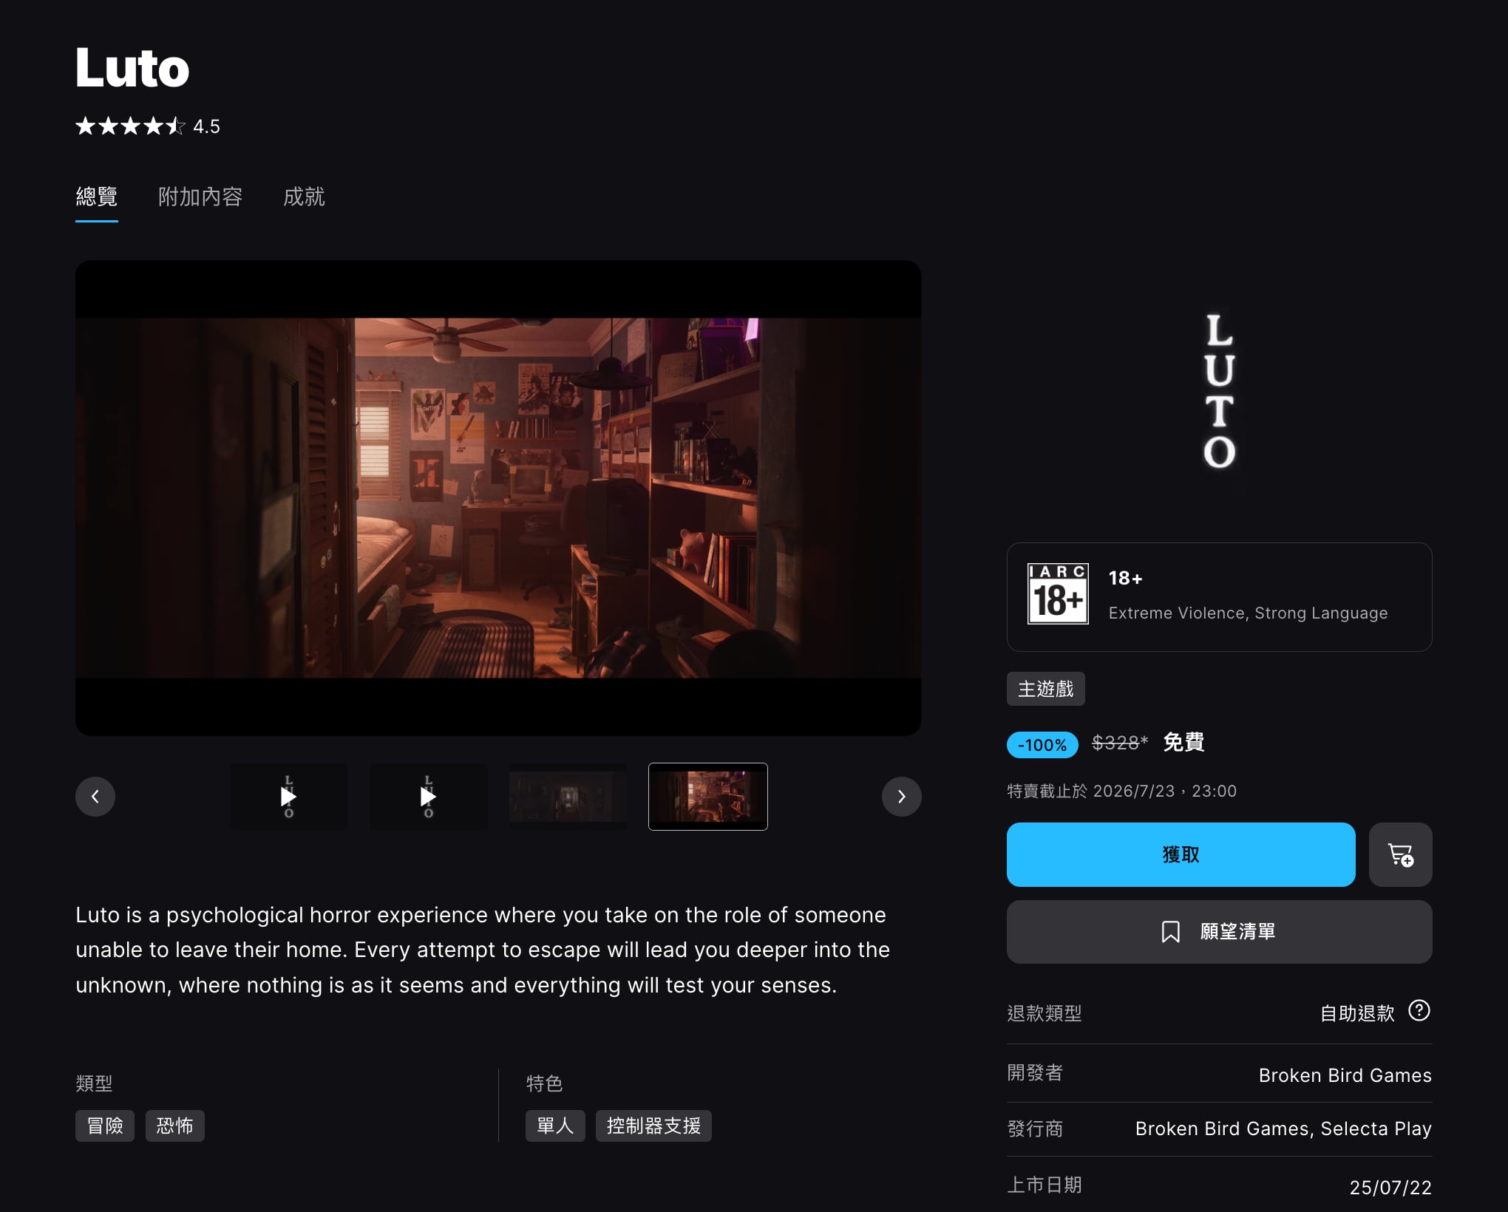Play the second trailer thumbnail
Viewport: 1508px width, 1212px height.
coord(428,796)
